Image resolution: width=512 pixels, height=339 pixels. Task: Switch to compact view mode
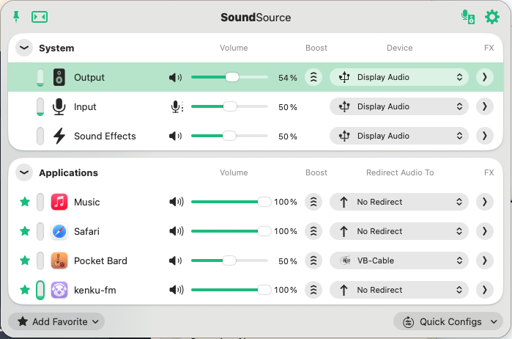(40, 17)
